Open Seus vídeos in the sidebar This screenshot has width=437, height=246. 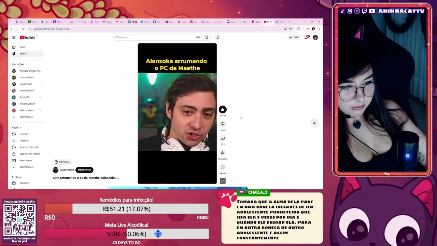27,161
